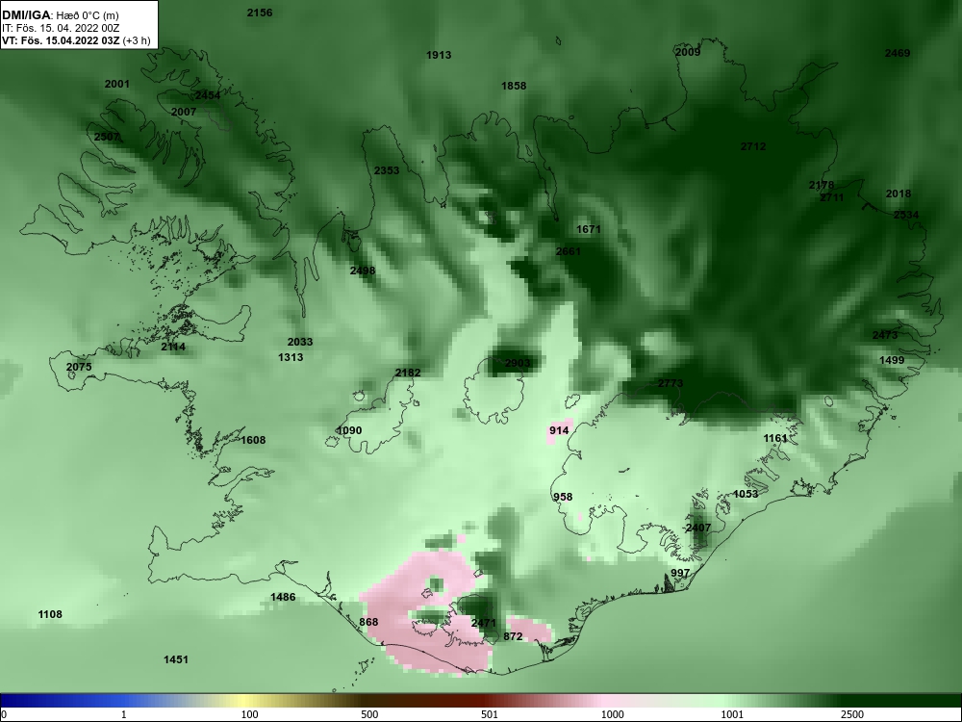
Task: Pick the 2007 label
Action: (x=184, y=113)
